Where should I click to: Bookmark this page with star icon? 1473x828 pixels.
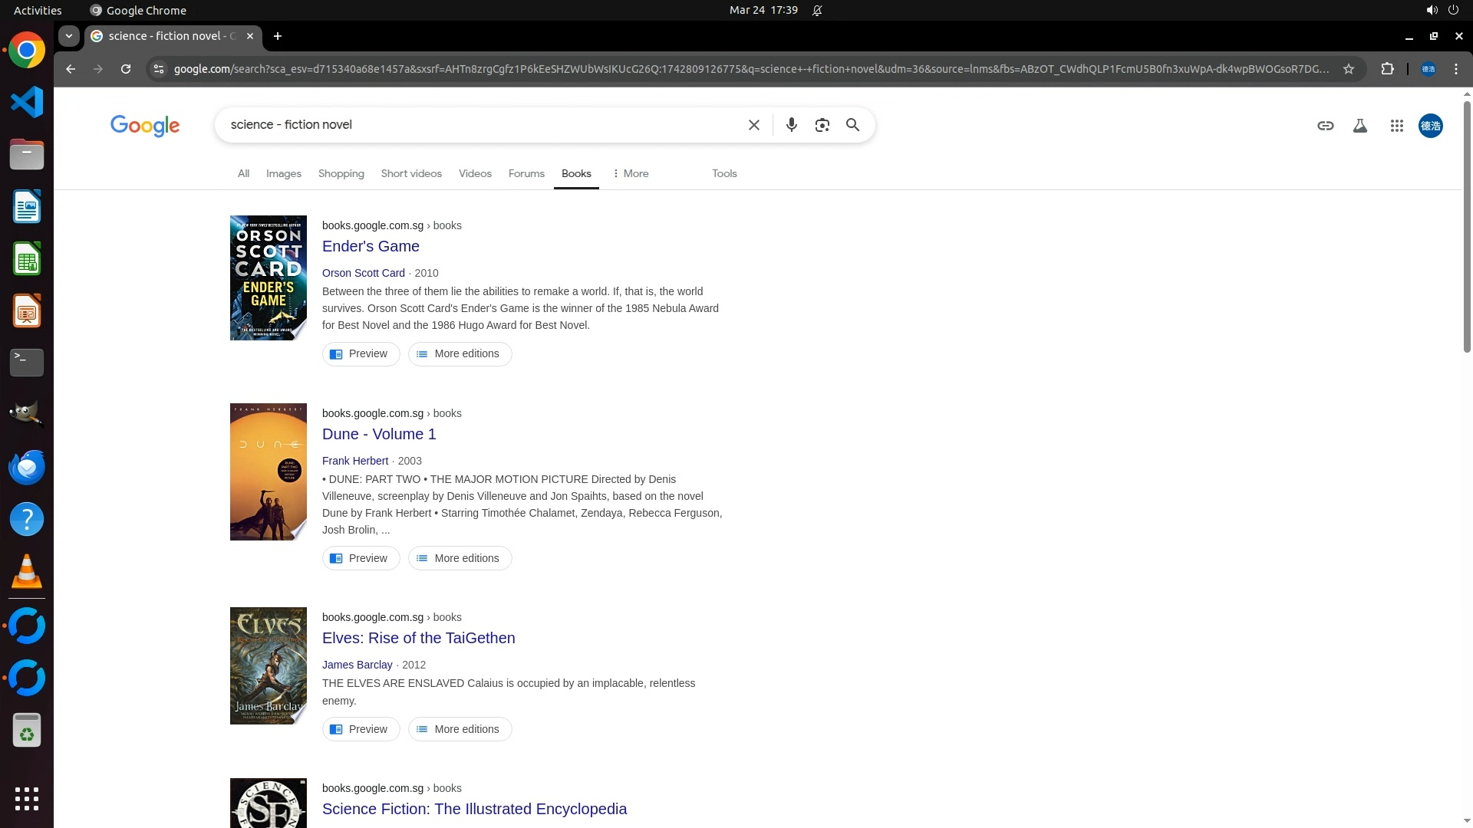pyautogui.click(x=1348, y=69)
